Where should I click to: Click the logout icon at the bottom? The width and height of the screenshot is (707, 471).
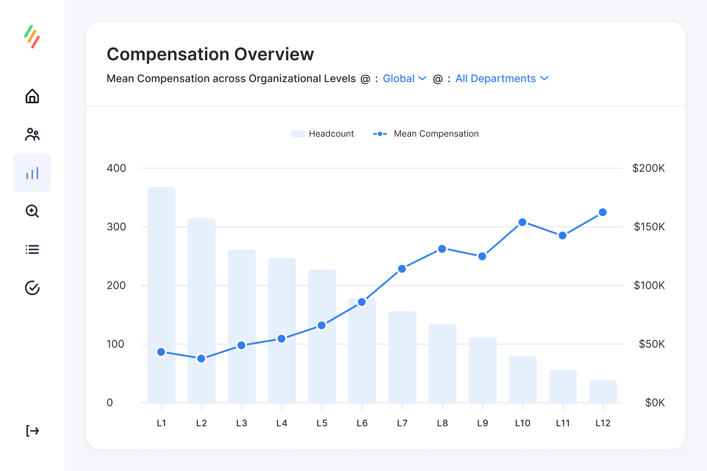[x=32, y=430]
